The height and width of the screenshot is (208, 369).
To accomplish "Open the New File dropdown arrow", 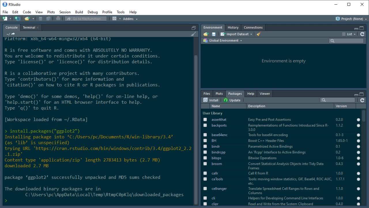I will [x=10, y=19].
